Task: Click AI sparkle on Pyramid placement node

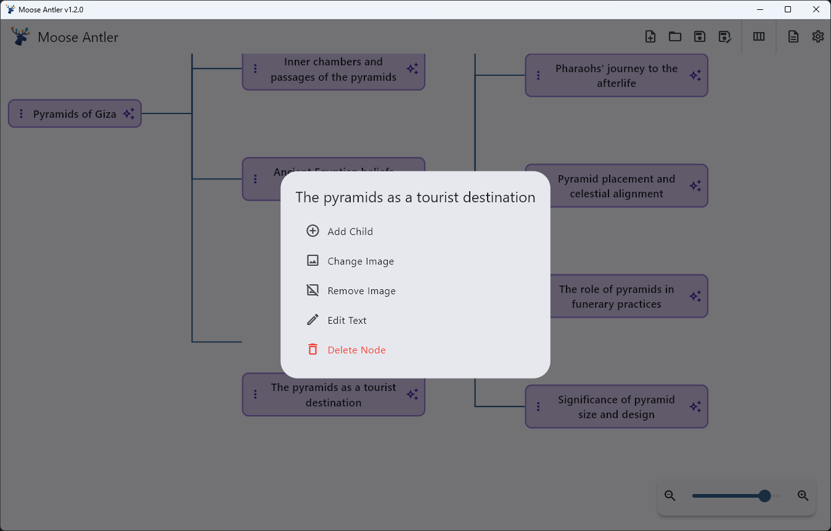Action: pos(695,186)
